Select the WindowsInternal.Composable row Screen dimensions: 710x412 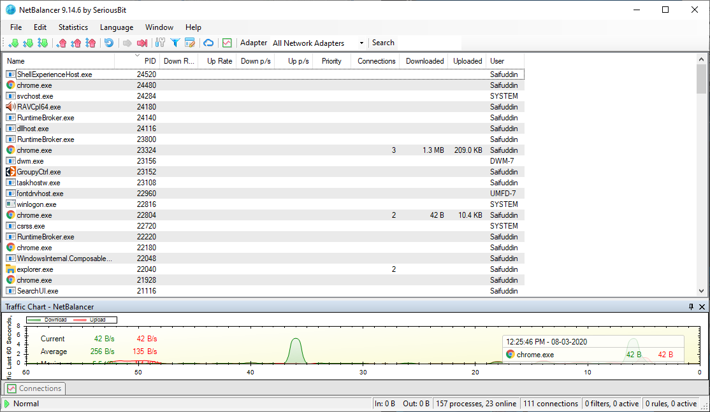point(264,259)
